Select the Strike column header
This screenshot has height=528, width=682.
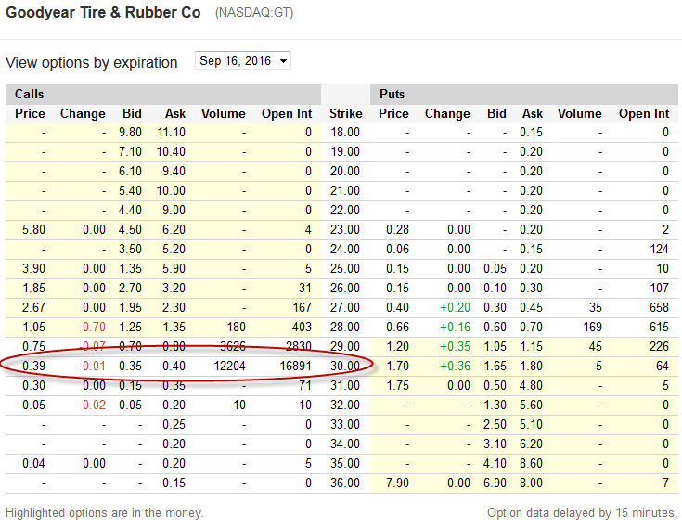click(x=346, y=113)
